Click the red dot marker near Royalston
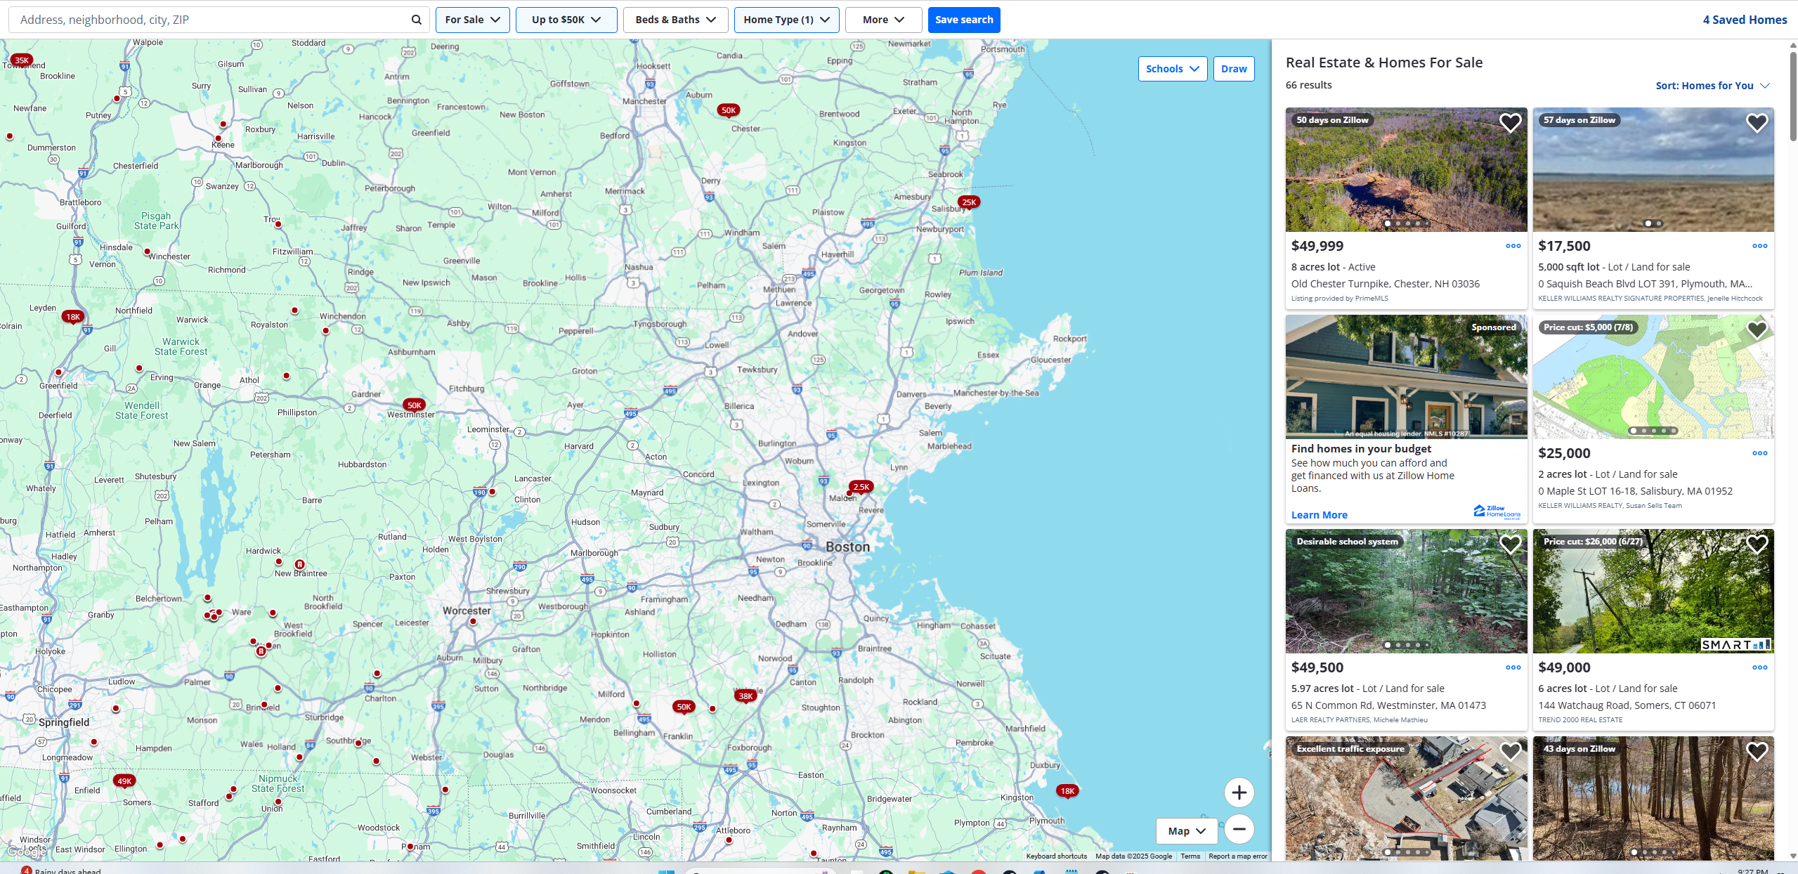Viewport: 1798px width, 874px height. [294, 311]
